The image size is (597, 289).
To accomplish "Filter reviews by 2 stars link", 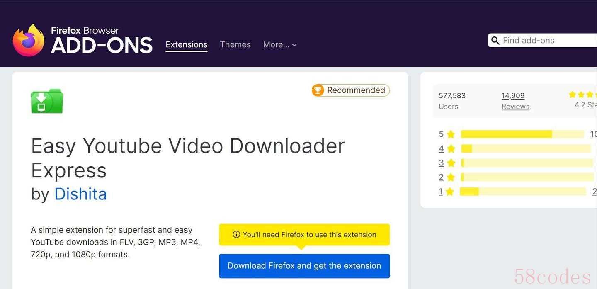I will click(x=441, y=177).
